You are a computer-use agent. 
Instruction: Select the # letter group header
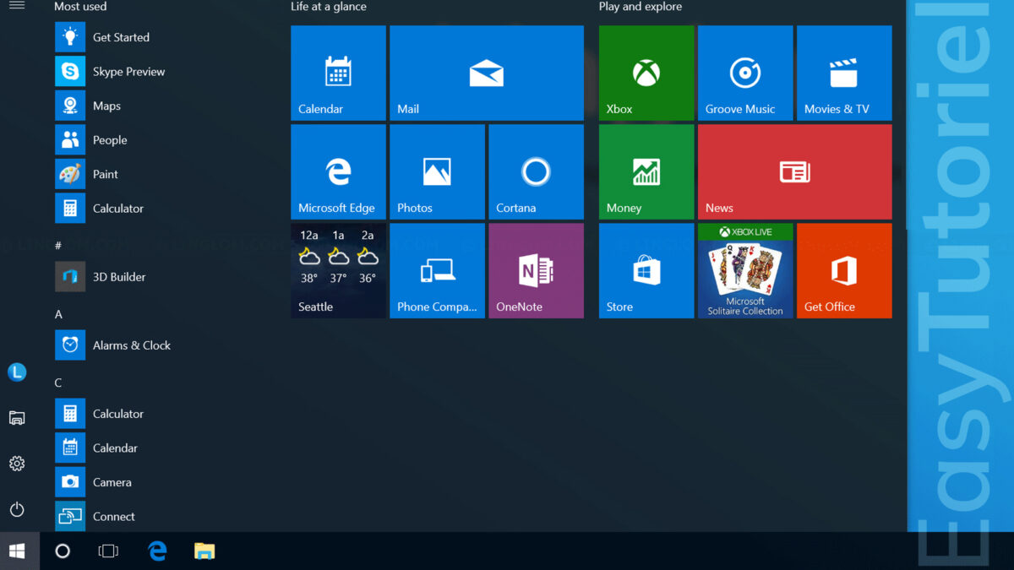(x=58, y=246)
